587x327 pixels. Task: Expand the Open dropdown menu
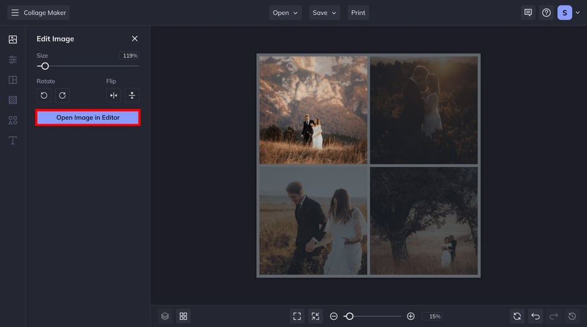coord(285,12)
